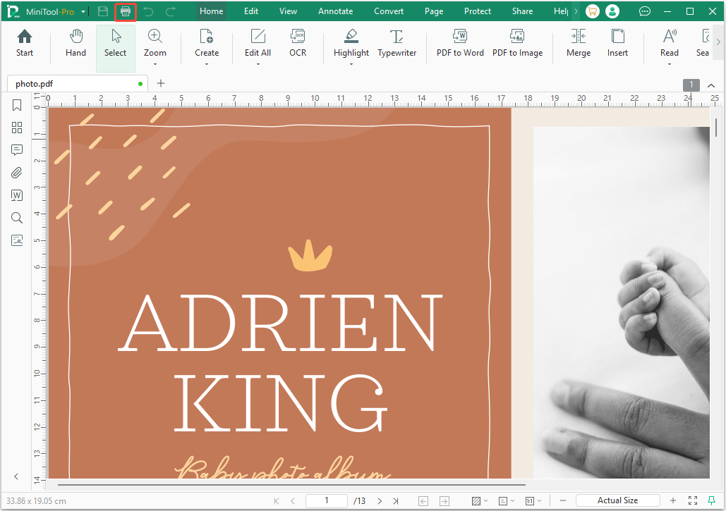Viewport: 726px width, 511px height.
Task: Switch to the Convert tab
Action: click(389, 11)
